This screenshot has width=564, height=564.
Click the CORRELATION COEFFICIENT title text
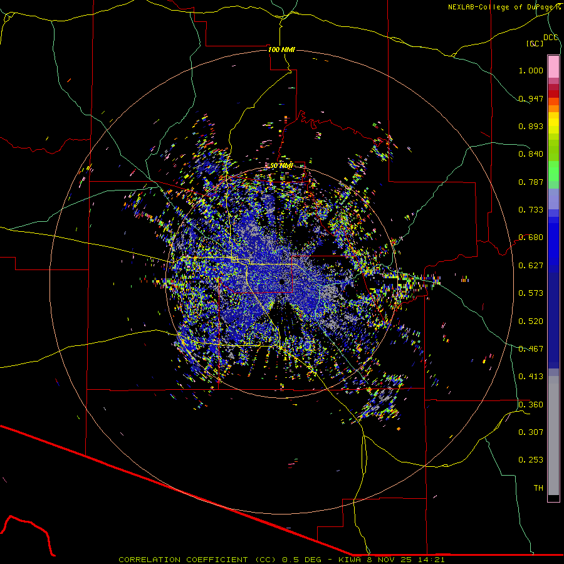point(183,560)
